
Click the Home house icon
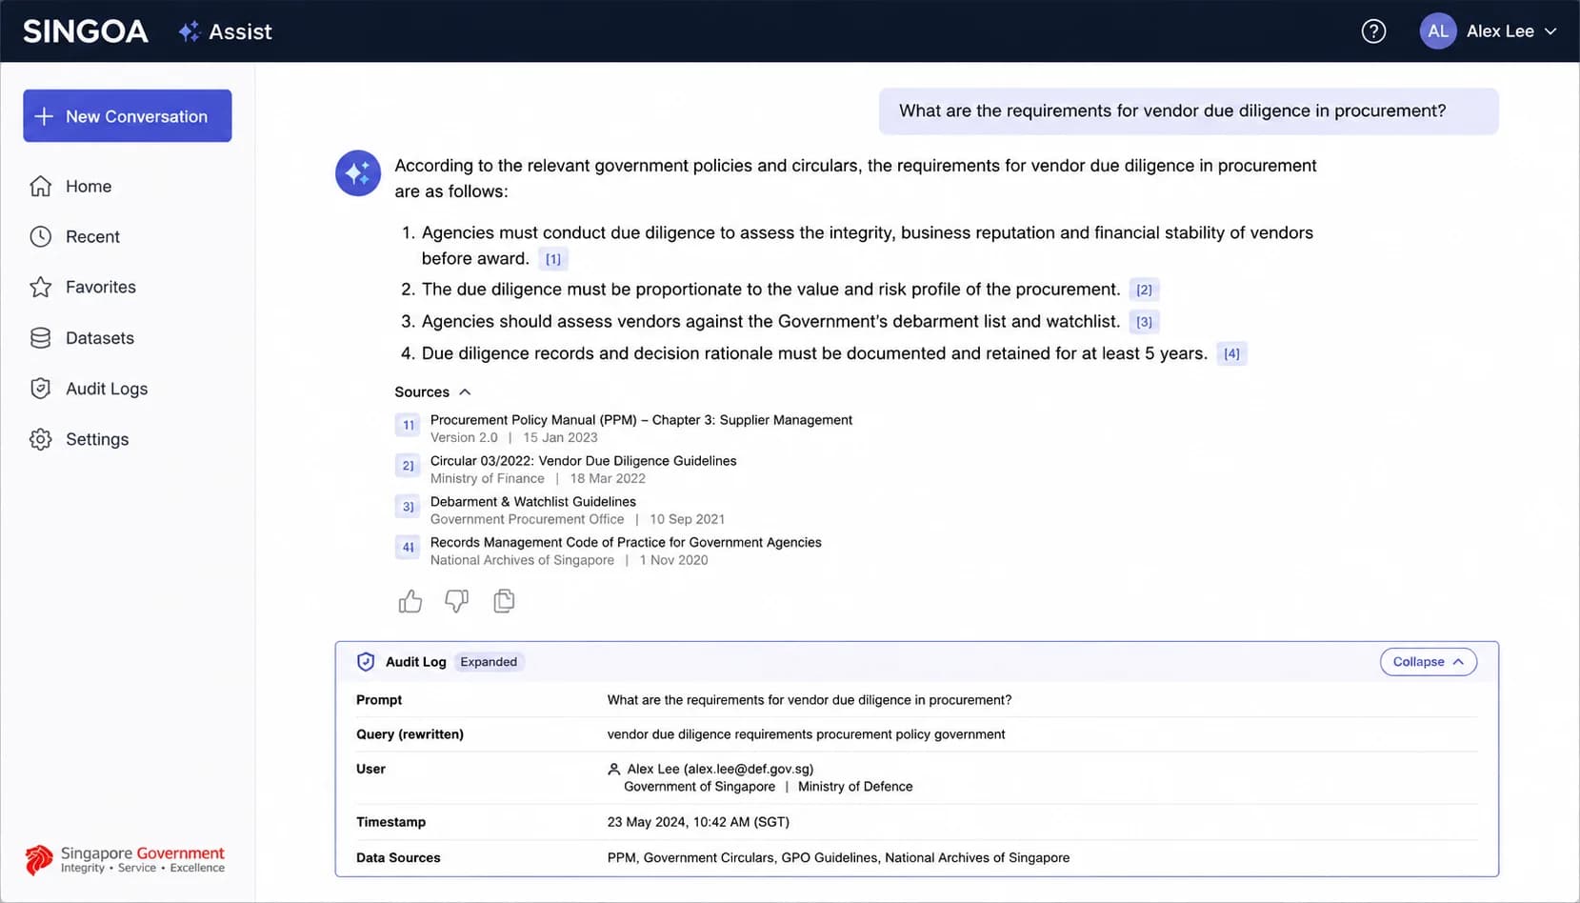pos(40,187)
